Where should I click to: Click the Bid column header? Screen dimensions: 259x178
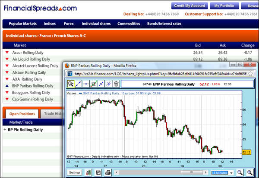(198, 45)
